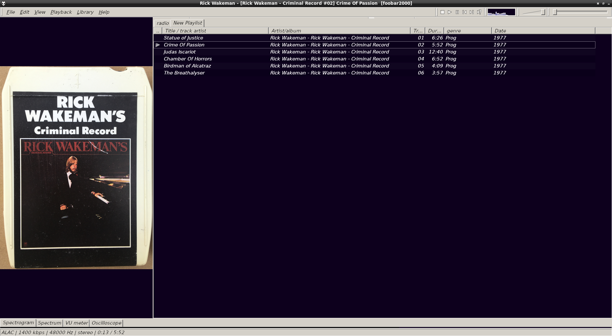Adjust the volume slider knob
Viewport: 612px width, 336px height.
[543, 12]
